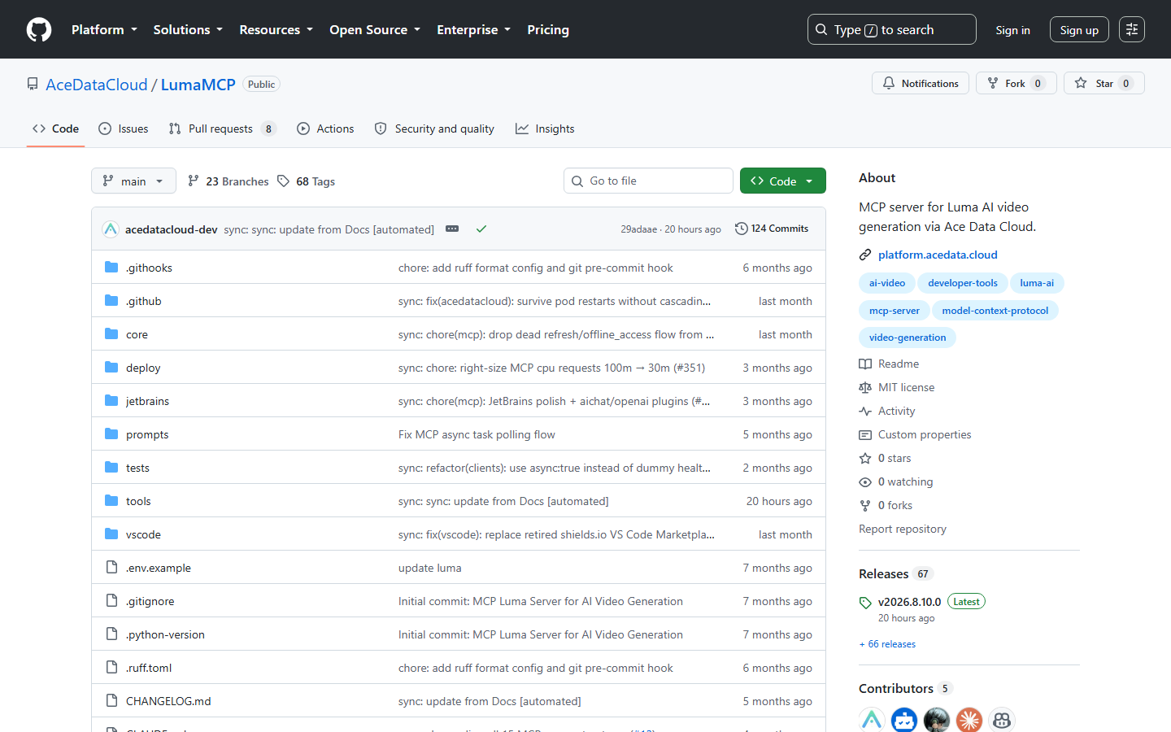1171x732 pixels.
Task: Click the Activity pulse icon
Action: click(x=865, y=411)
